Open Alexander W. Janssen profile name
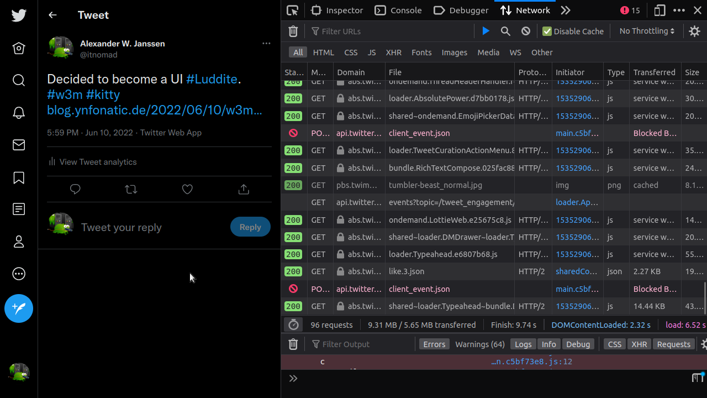 click(x=123, y=44)
